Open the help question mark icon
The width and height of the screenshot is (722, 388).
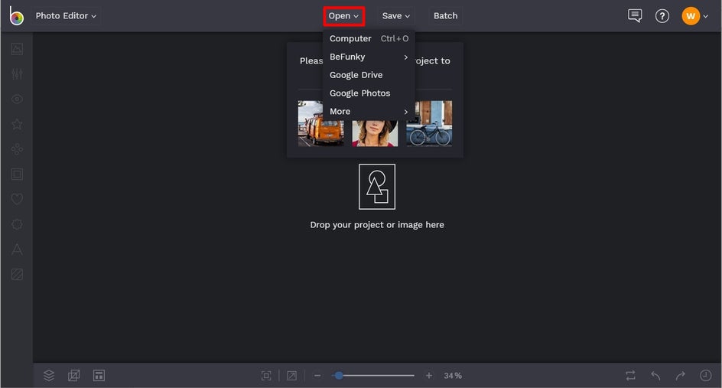[662, 16]
